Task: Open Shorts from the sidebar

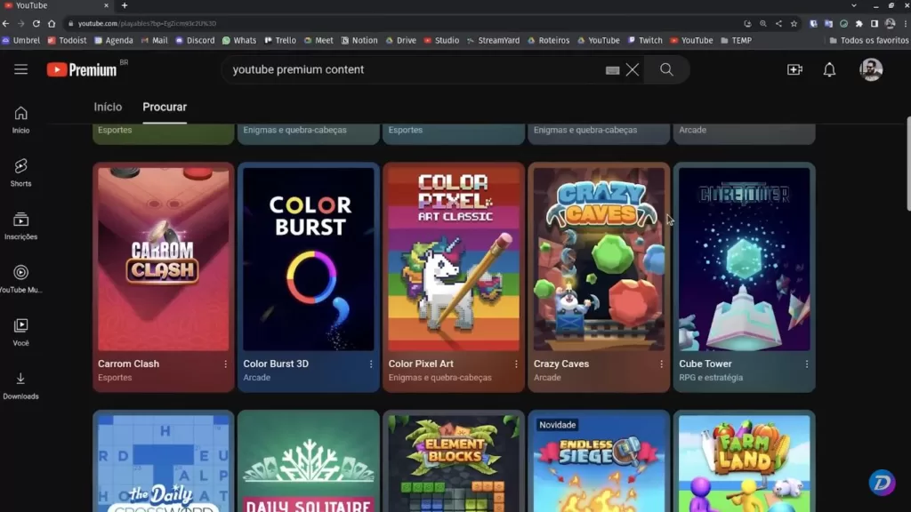Action: (x=21, y=173)
